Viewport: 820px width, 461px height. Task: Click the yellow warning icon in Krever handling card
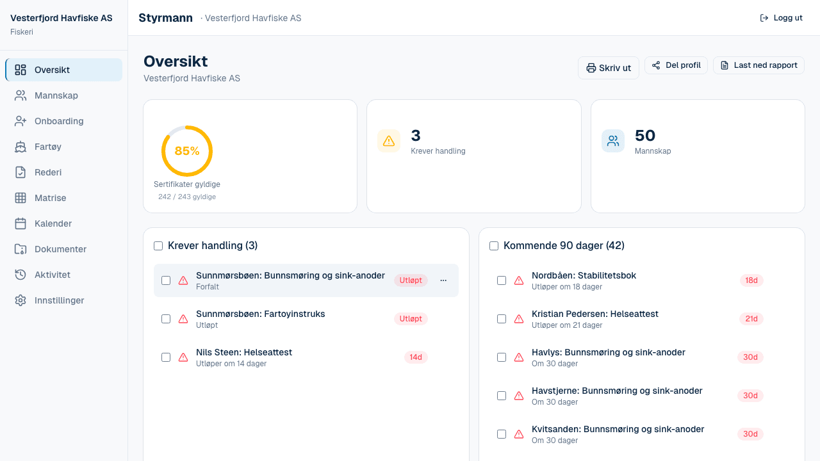(389, 141)
